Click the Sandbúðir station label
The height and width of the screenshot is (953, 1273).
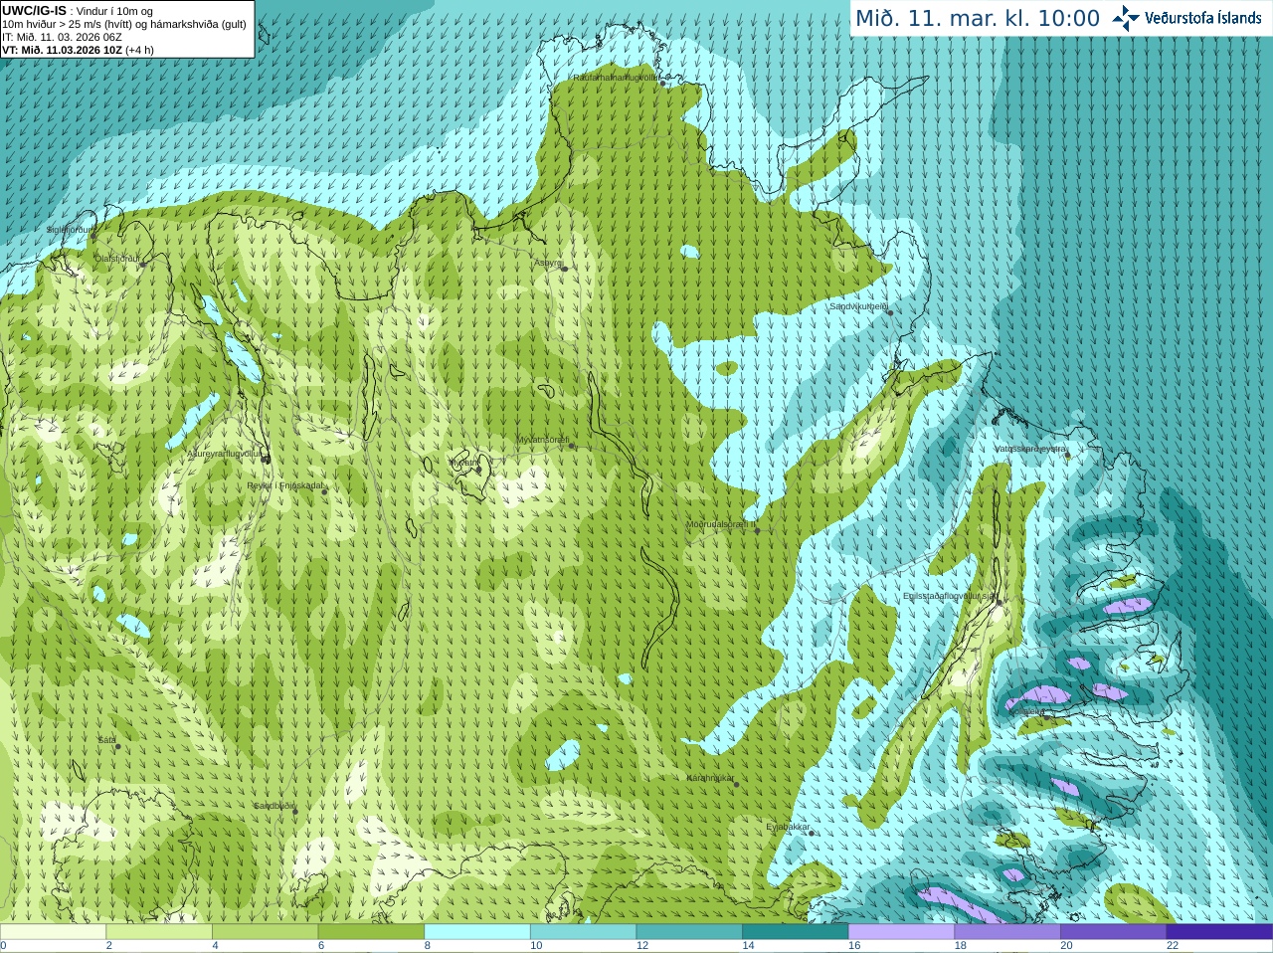tap(273, 806)
